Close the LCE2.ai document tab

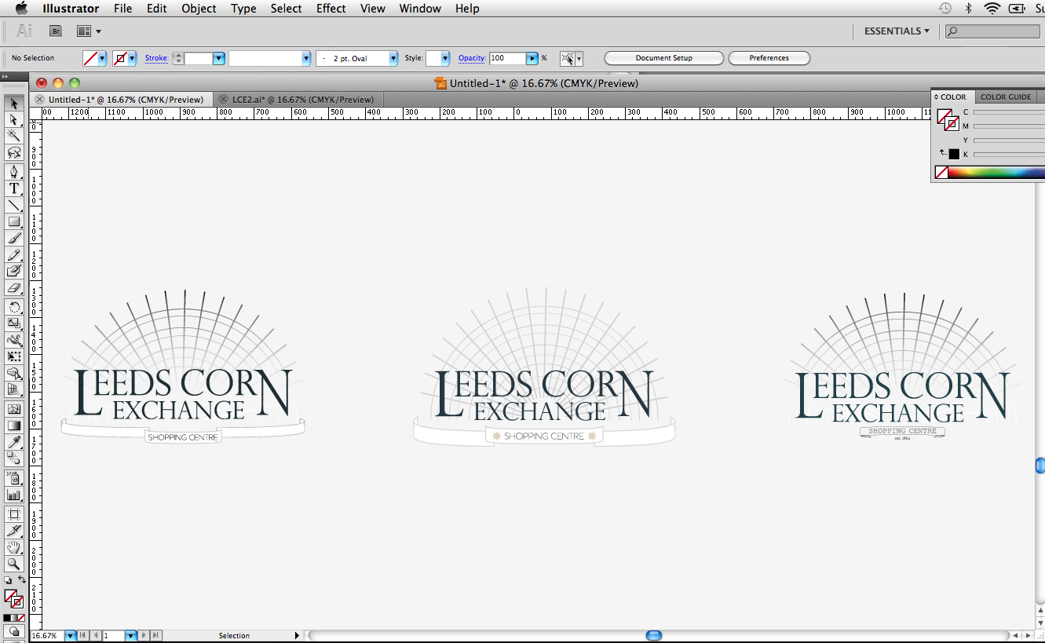[x=225, y=100]
